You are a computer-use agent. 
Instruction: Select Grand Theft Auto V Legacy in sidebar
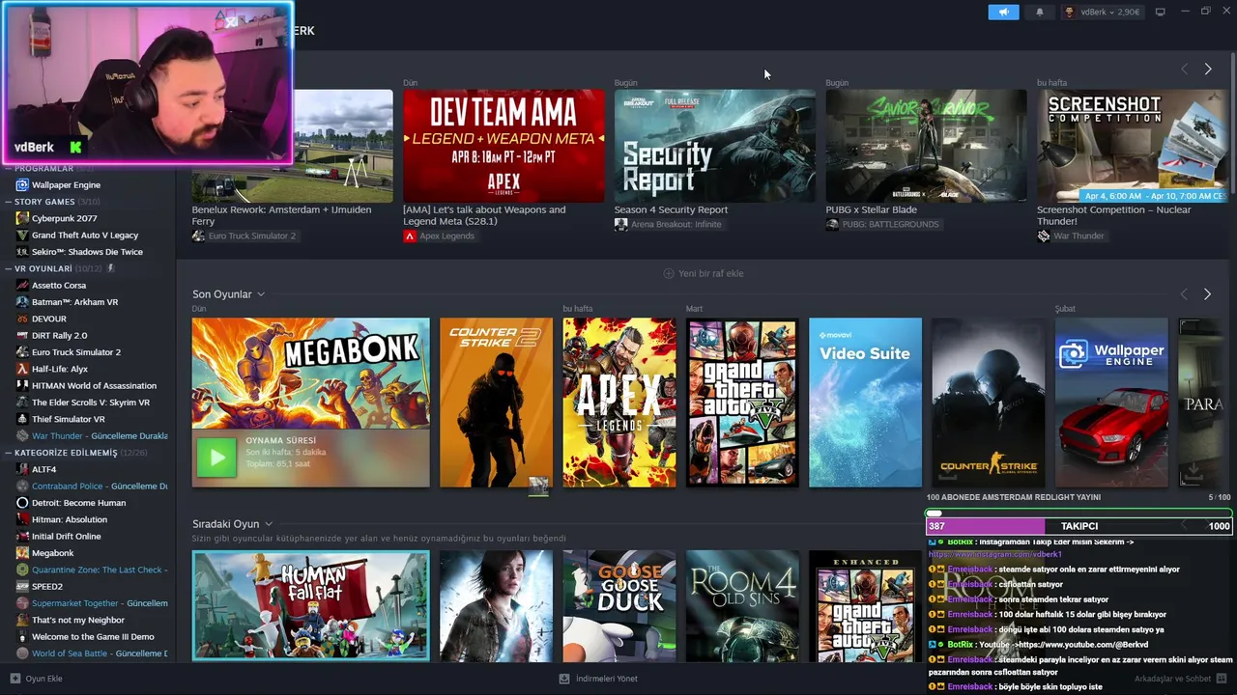click(85, 235)
